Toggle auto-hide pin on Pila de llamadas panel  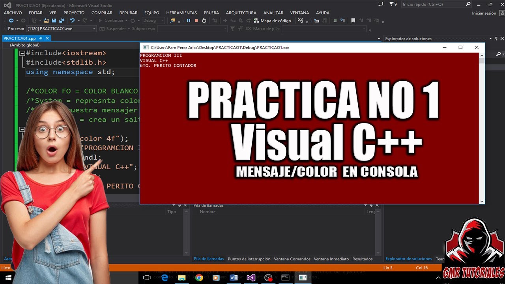pos(371,205)
